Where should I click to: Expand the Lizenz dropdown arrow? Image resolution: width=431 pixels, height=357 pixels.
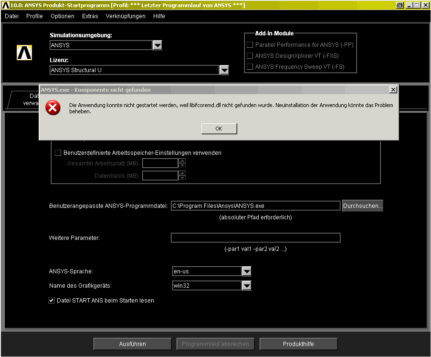(x=224, y=70)
